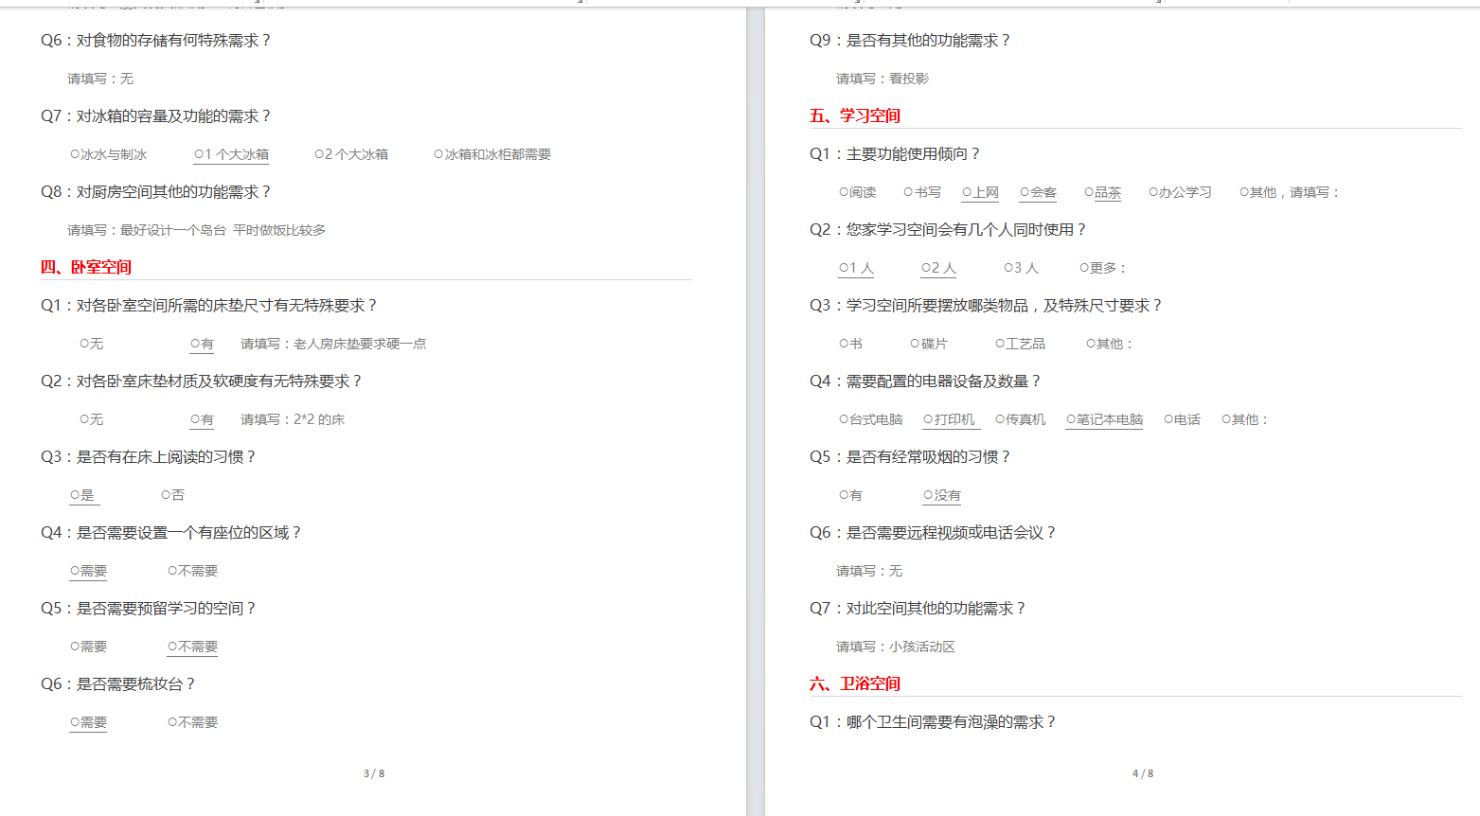
Task: Select the 阅读 usage option
Action: [x=858, y=192]
